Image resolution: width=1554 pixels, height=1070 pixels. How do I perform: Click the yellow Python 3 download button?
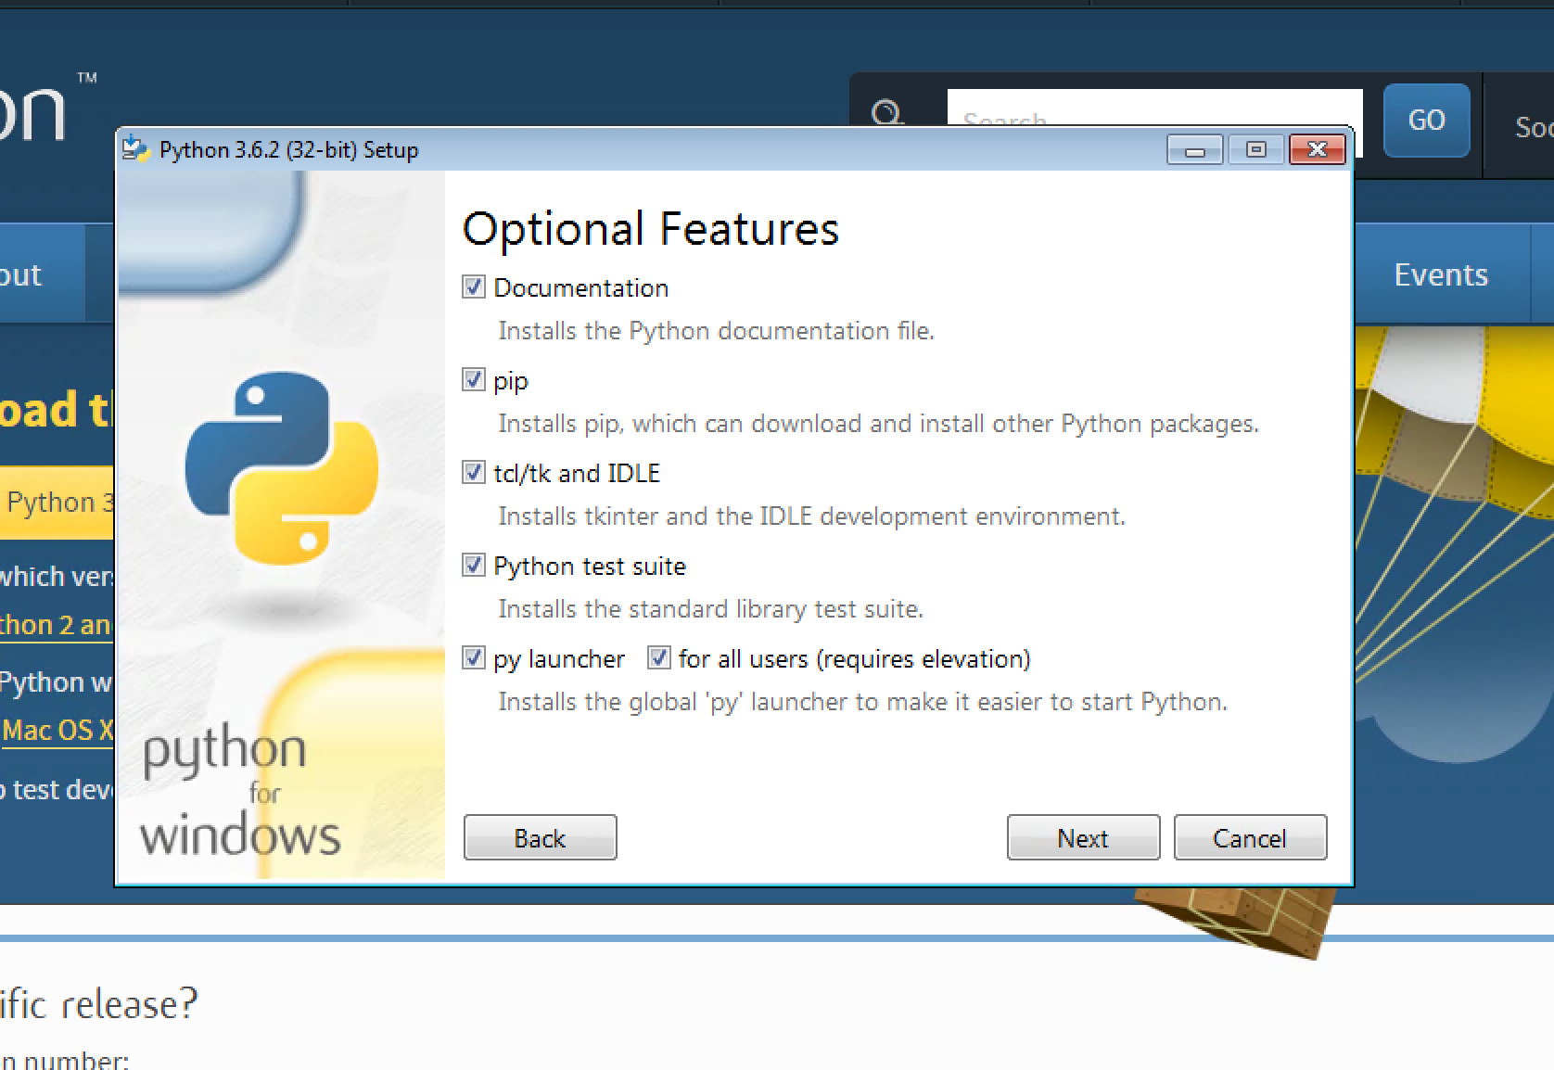(x=57, y=502)
